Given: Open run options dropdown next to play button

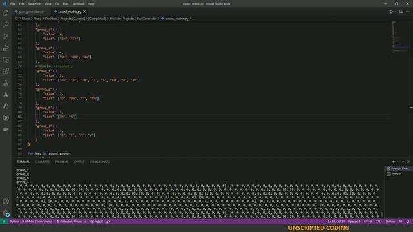Looking at the screenshot, I should [396, 12].
